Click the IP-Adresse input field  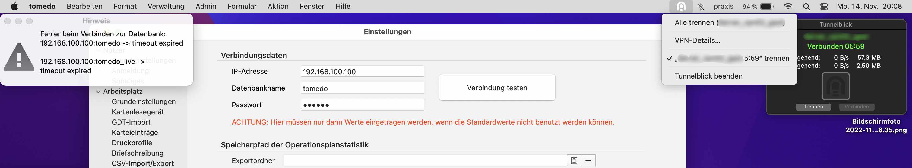363,72
